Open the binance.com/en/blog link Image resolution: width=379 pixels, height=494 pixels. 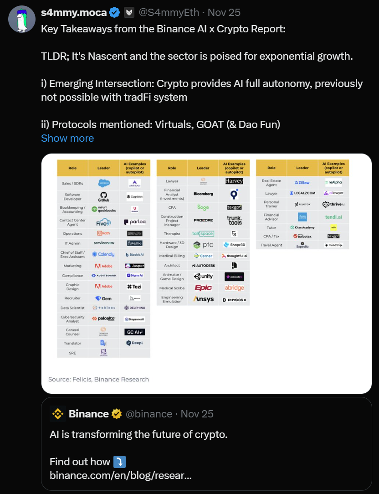pos(120,475)
